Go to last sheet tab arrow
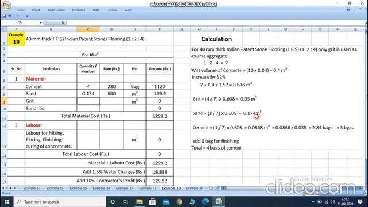This screenshot has width=368, height=207. tap(14, 188)
